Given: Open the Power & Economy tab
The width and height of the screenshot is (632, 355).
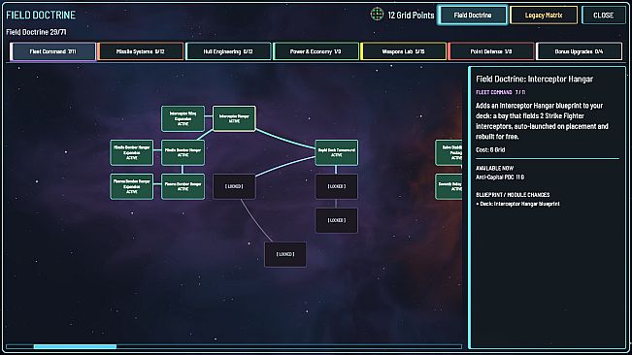Looking at the screenshot, I should click(316, 51).
